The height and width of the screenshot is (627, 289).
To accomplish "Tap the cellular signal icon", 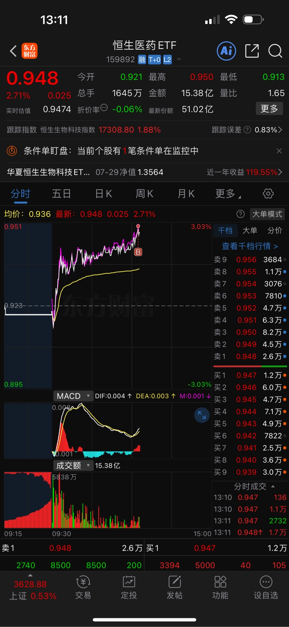I will 212,20.
